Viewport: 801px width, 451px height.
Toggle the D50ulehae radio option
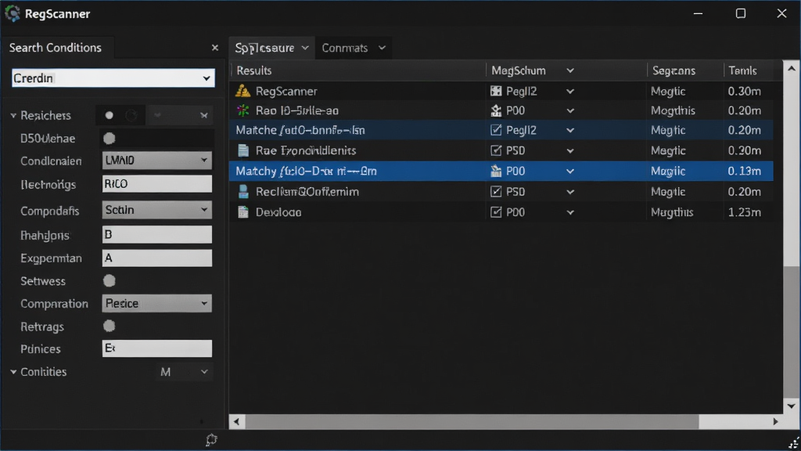coord(109,138)
